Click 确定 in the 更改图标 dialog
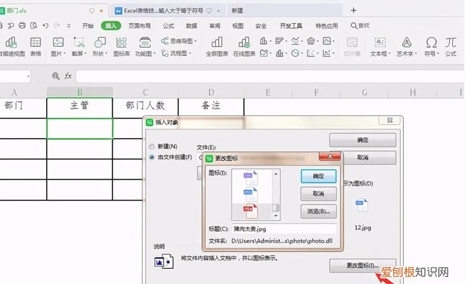Screen dimensions: 465x284 pyautogui.click(x=319, y=176)
